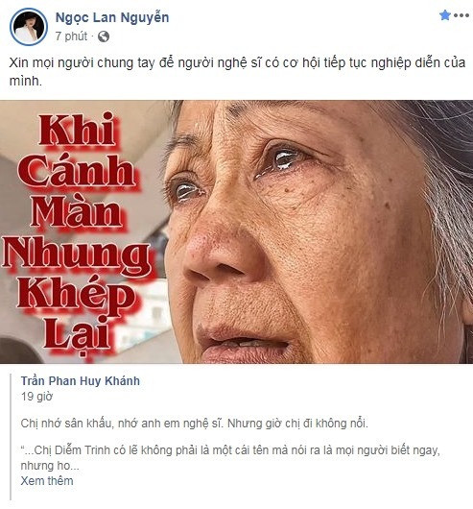Select the 'Xin mọi người chung tay' caption
Screen dimensions: 473x509
237,71
